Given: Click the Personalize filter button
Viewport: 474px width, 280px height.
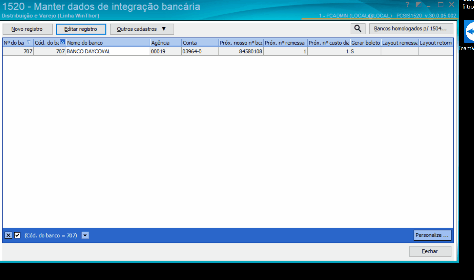Looking at the screenshot, I should pos(432,235).
